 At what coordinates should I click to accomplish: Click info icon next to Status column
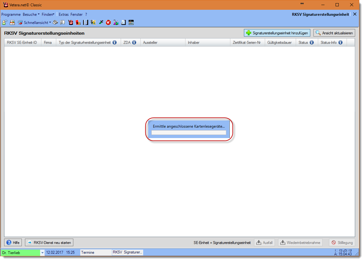coord(312,43)
